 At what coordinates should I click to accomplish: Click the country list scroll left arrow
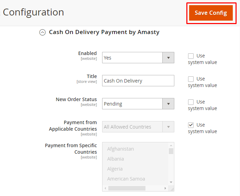105,188
